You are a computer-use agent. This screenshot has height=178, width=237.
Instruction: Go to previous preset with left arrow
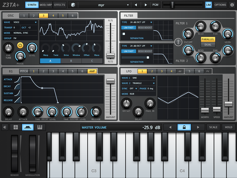pyautogui.click(x=136, y=5)
